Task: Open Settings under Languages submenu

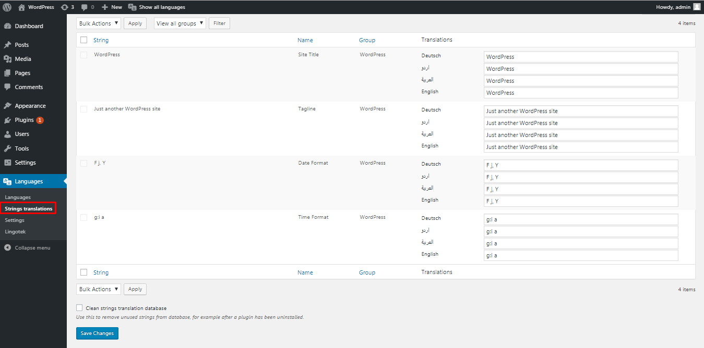Action: 15,220
